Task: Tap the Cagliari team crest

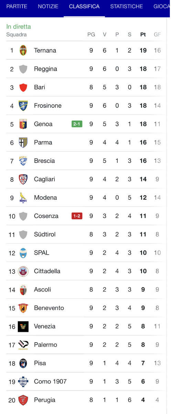Action: (x=23, y=179)
